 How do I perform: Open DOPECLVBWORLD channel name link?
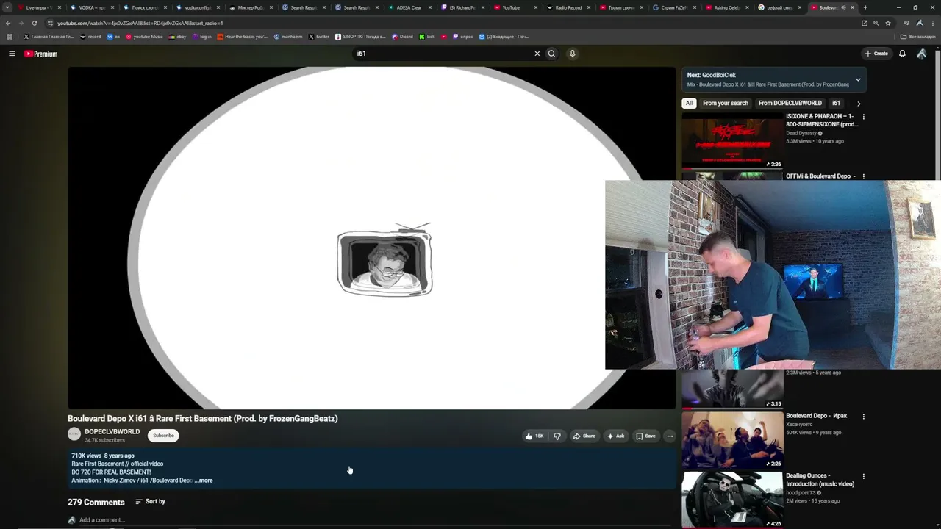click(112, 432)
